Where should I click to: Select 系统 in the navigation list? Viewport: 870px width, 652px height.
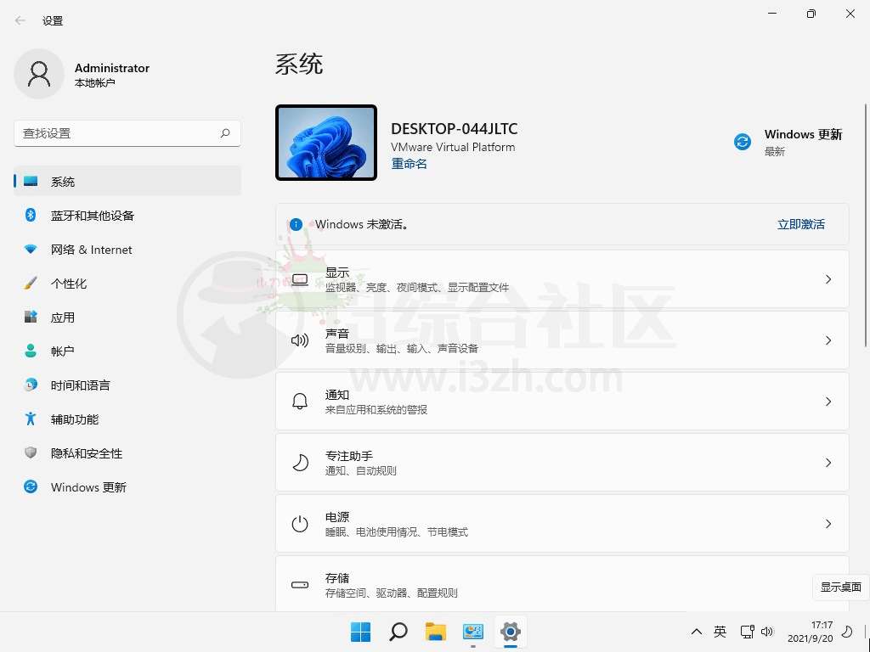[x=63, y=181]
